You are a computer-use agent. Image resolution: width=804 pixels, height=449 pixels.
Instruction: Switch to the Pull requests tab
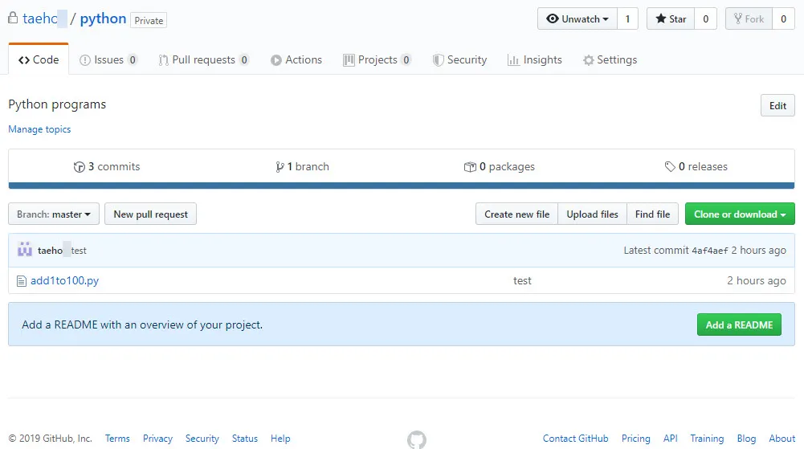[x=203, y=60]
